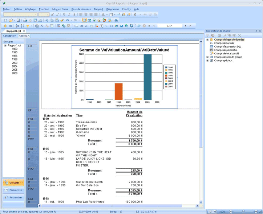Viewport: 263px width, 214px height.
Task: Toggle the pin on Explorateur de champs
Action: (256, 31)
